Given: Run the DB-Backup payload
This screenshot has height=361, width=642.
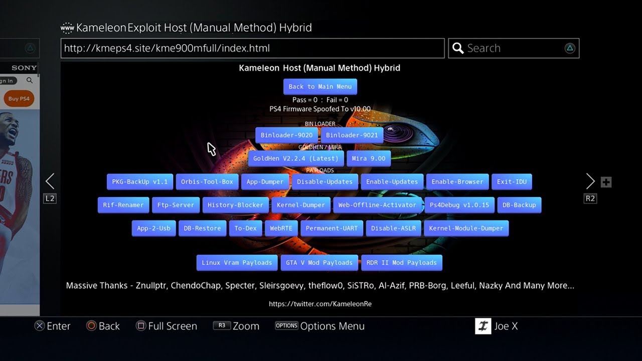Looking at the screenshot, I should coord(519,205).
